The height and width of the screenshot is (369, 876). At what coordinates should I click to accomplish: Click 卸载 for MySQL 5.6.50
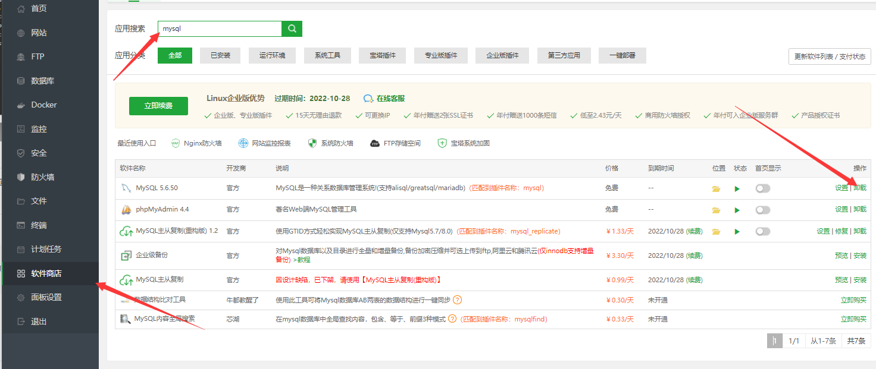click(860, 188)
